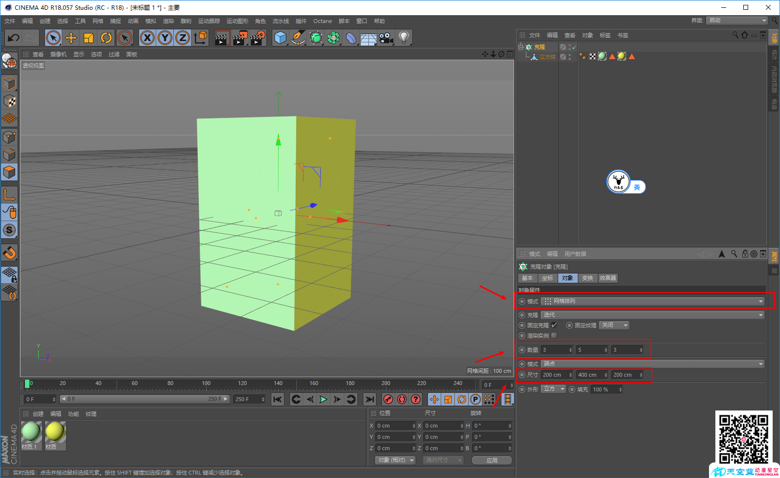Jump to the start of animation
The width and height of the screenshot is (780, 478).
[278, 399]
